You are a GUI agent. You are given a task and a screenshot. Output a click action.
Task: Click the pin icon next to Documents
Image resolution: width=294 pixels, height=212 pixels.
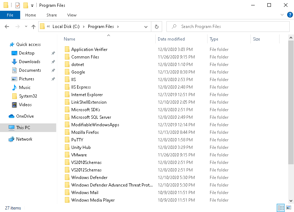[x=53, y=70]
